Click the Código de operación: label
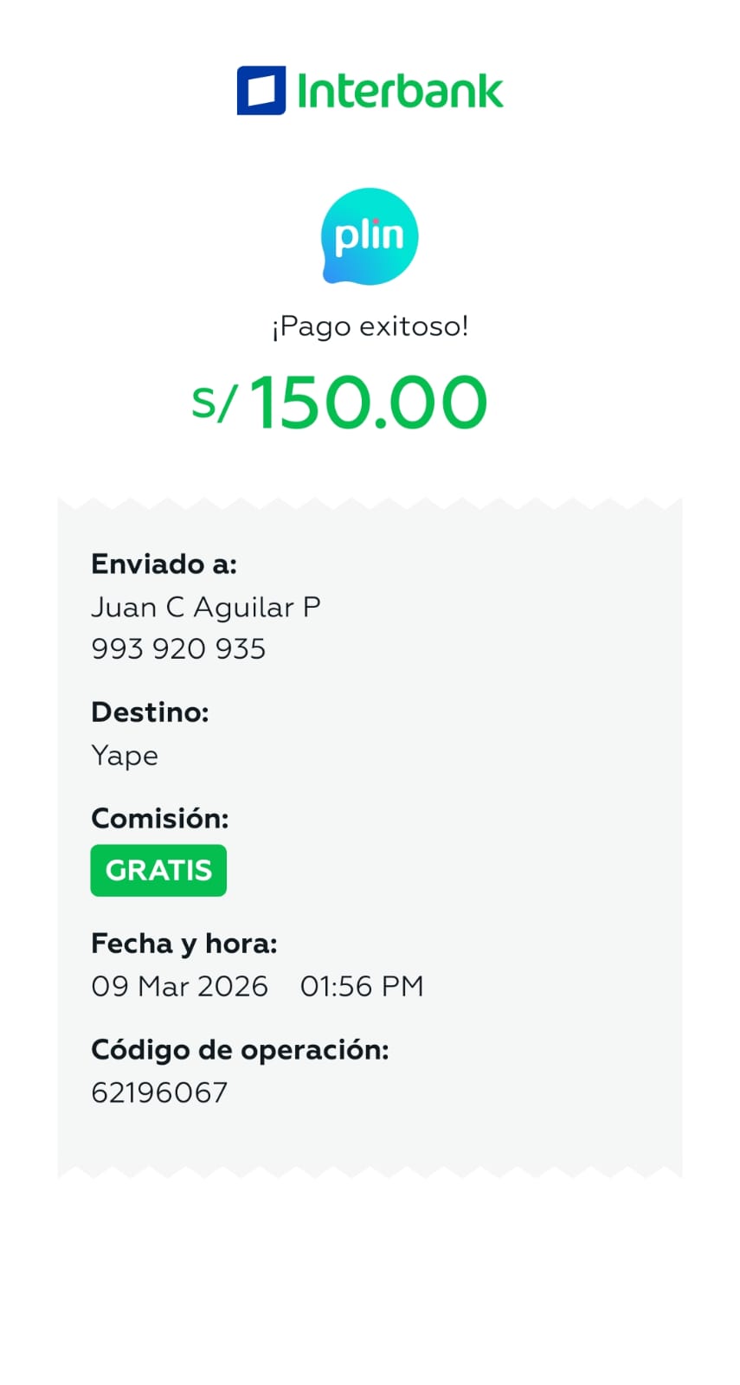 point(240,1050)
